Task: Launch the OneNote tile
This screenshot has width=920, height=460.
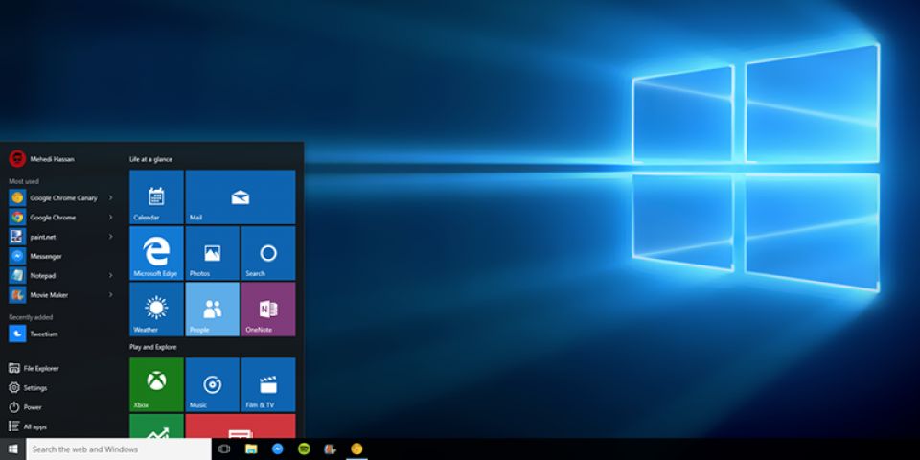Action: 268,310
